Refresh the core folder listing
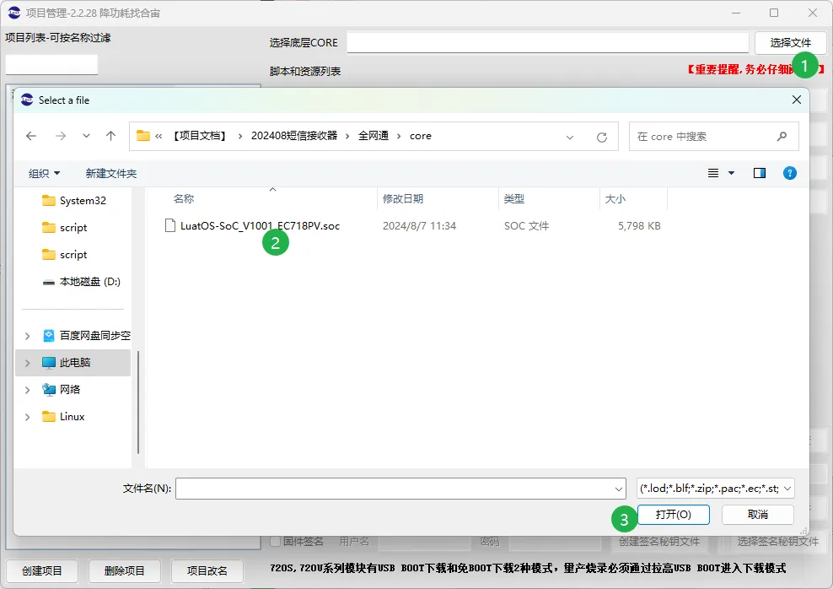This screenshot has height=589, width=833. click(601, 138)
